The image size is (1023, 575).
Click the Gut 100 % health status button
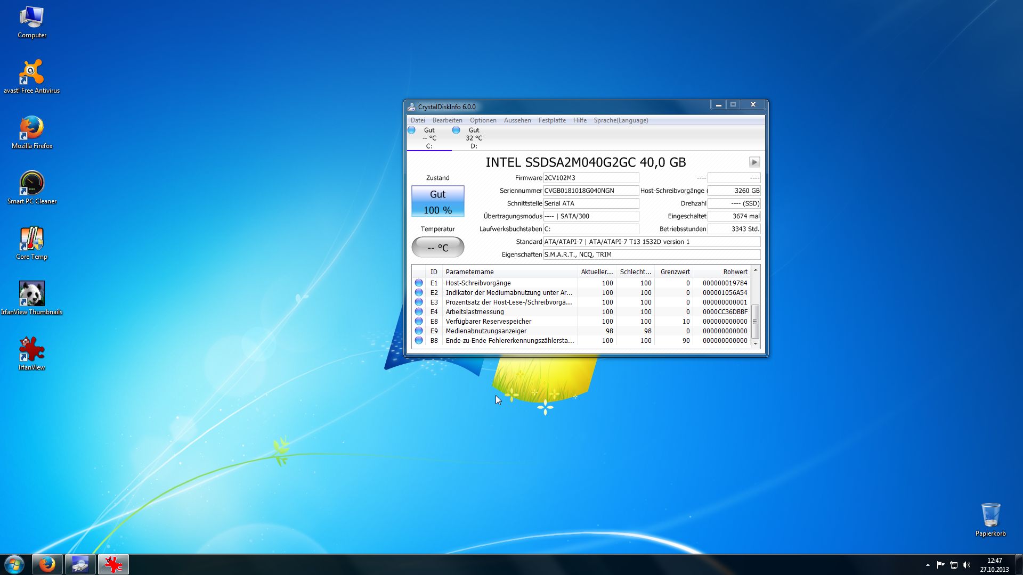pos(438,201)
